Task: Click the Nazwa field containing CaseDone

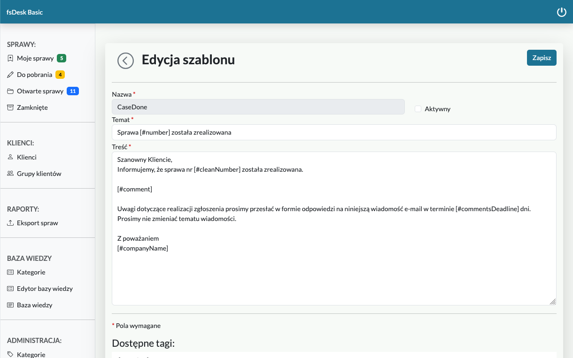Action: pos(258,107)
